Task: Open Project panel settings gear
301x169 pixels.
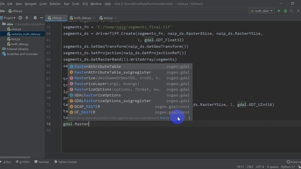Action: pyautogui.click(x=35, y=18)
